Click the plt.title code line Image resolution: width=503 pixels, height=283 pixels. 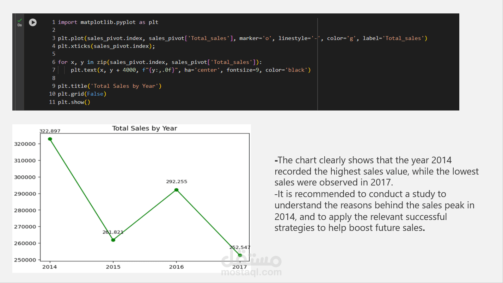tap(110, 86)
